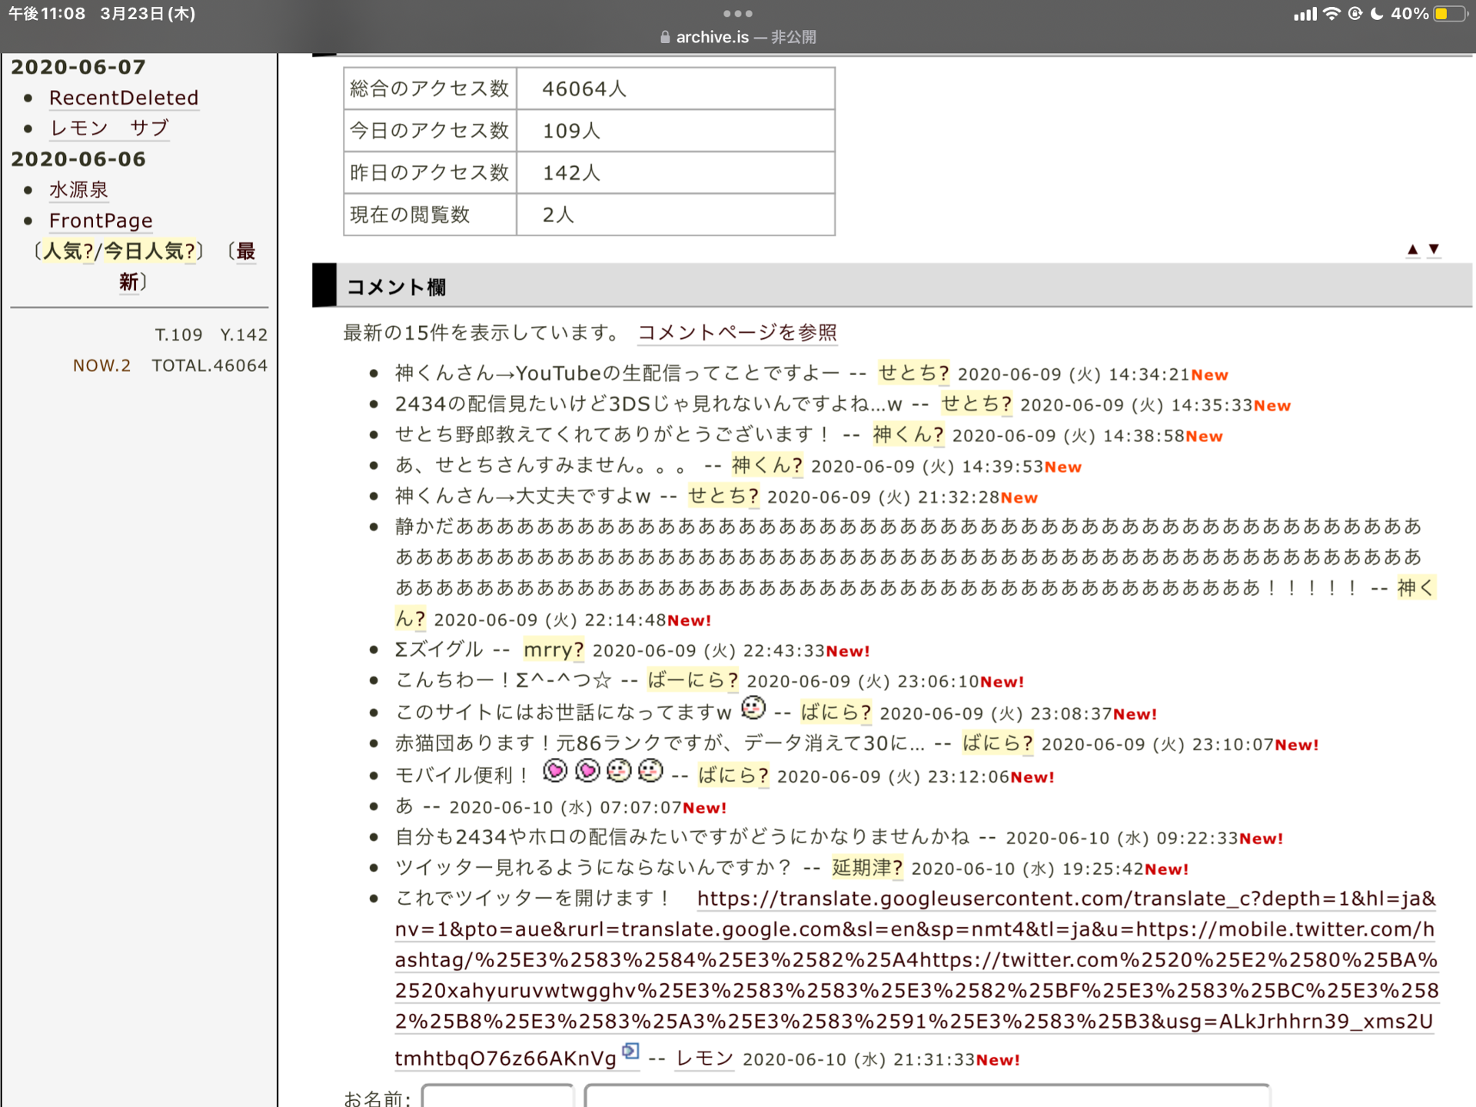Click the 延期津? author link
This screenshot has width=1476, height=1107.
pyautogui.click(x=867, y=868)
